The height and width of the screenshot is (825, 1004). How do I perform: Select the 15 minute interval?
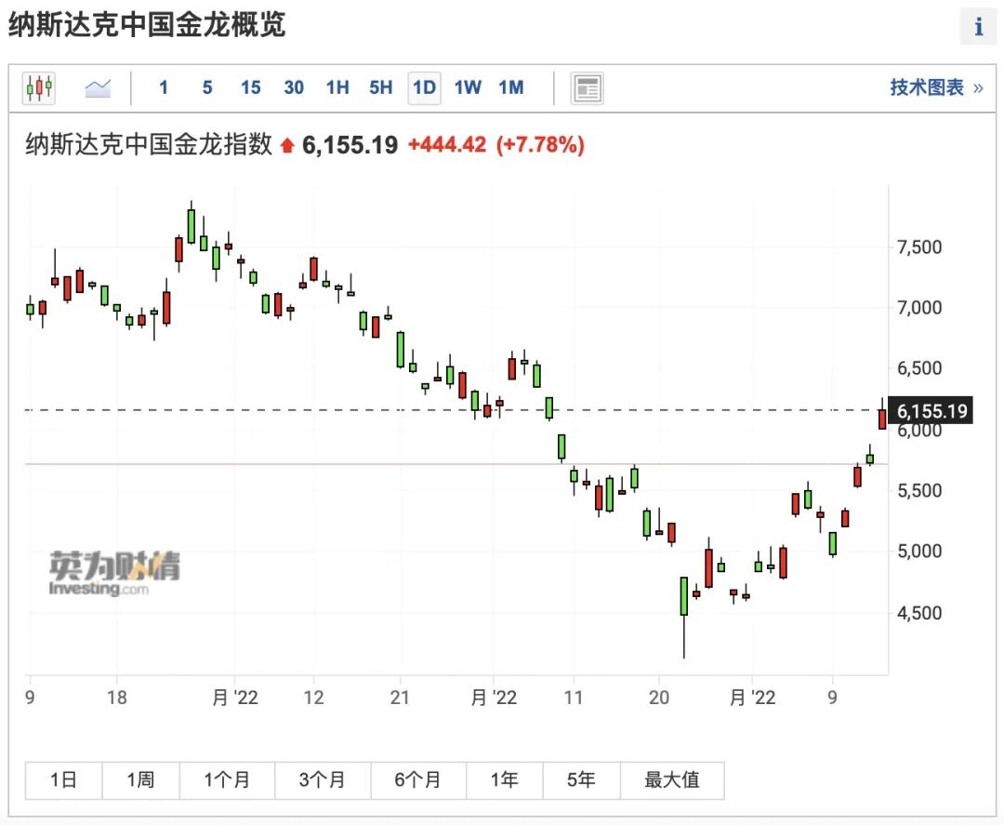pyautogui.click(x=251, y=87)
